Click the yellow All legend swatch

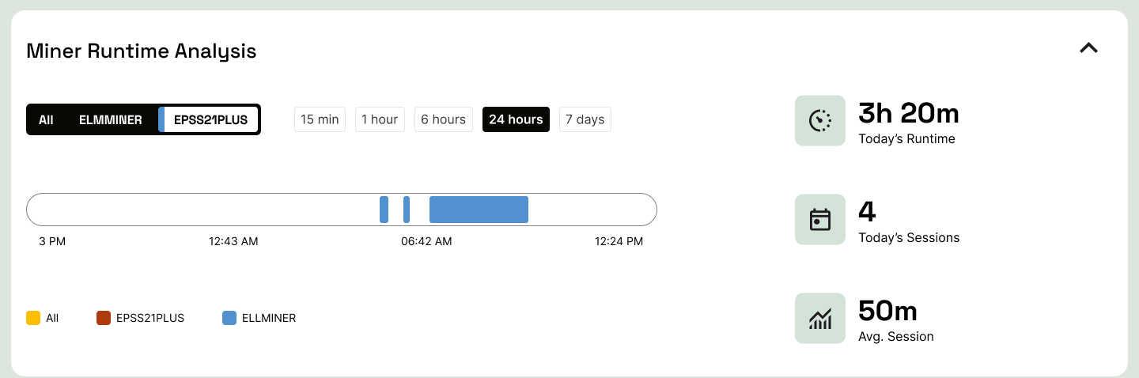tap(33, 318)
